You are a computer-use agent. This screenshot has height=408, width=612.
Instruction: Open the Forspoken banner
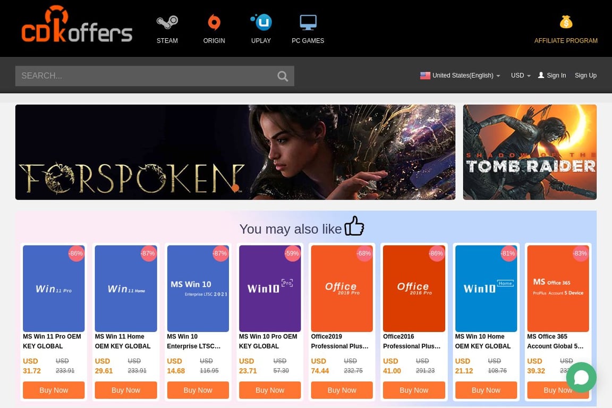(x=235, y=152)
